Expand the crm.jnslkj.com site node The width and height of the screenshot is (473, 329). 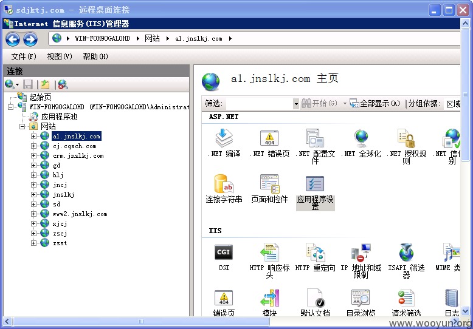(33, 156)
